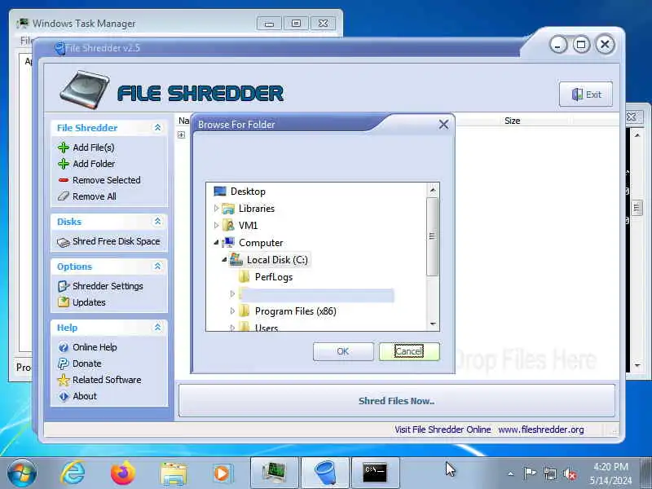Select Shred Free Disk Space option
This screenshot has height=489, width=652.
pos(116,241)
